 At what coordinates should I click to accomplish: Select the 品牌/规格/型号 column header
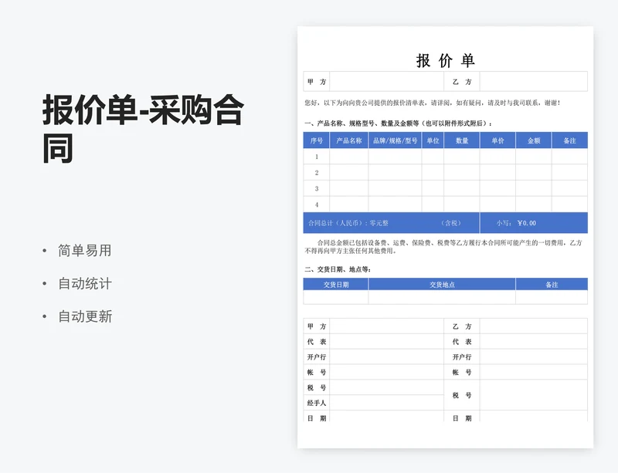pyautogui.click(x=395, y=140)
